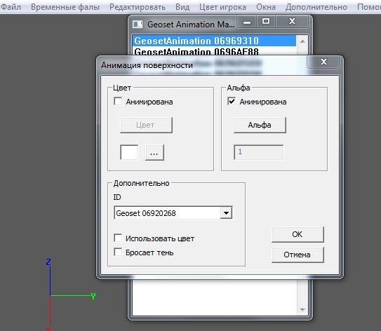
Task: Close the Анимация поверхности dialog
Action: tap(323, 62)
